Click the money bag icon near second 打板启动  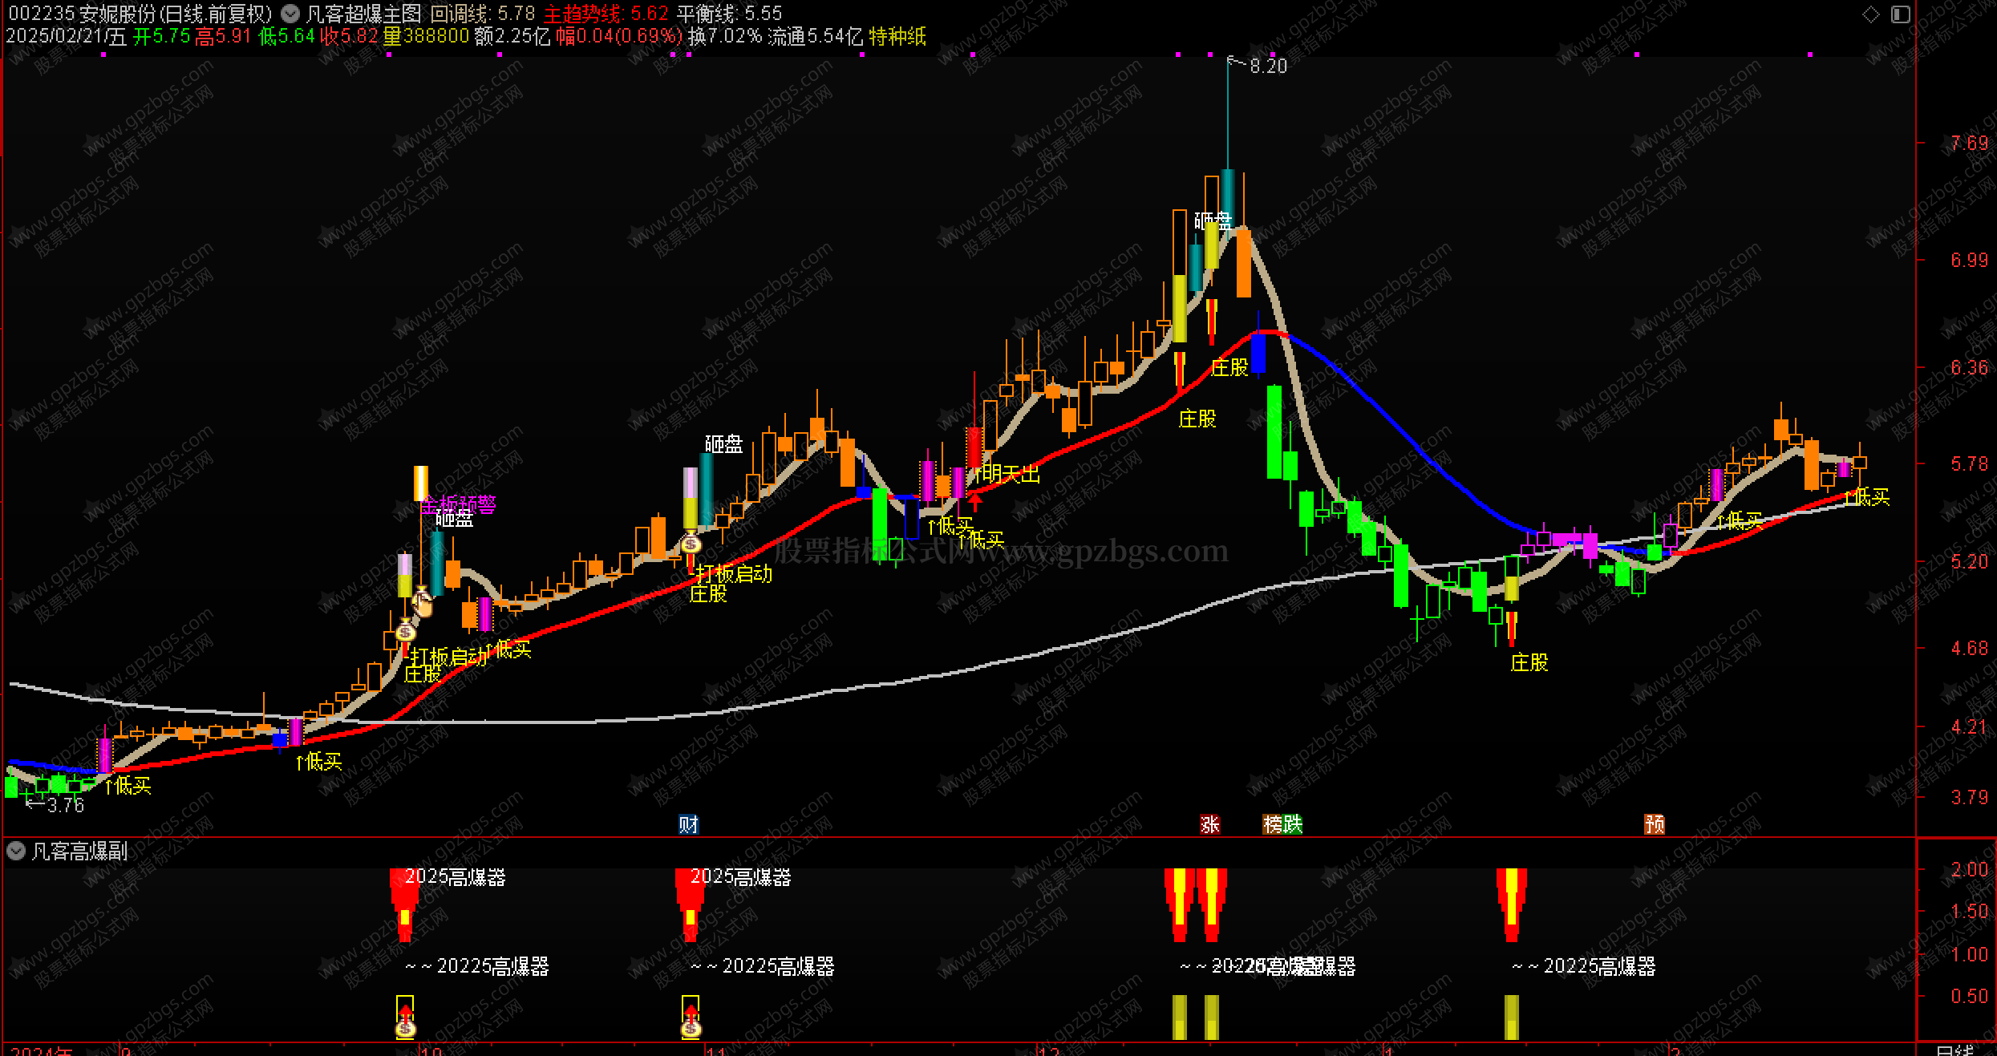click(691, 544)
